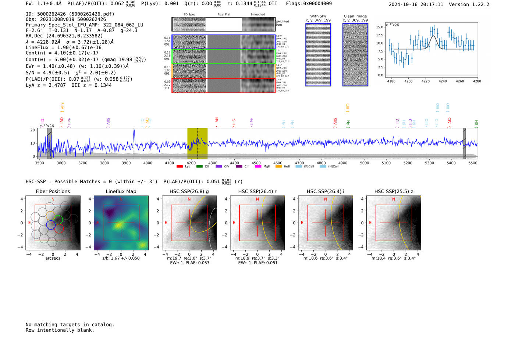Click the '322_LU_021' fiber label
Screen dimensions: 515x350
tap(283, 47)
